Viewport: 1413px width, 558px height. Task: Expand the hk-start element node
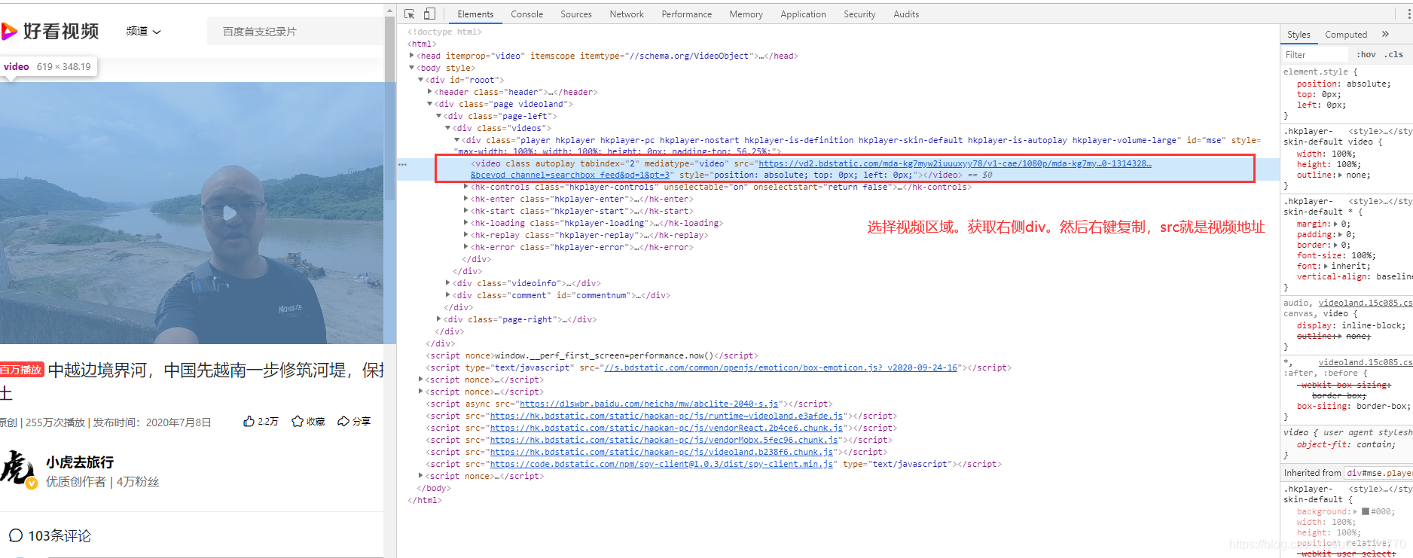[465, 211]
